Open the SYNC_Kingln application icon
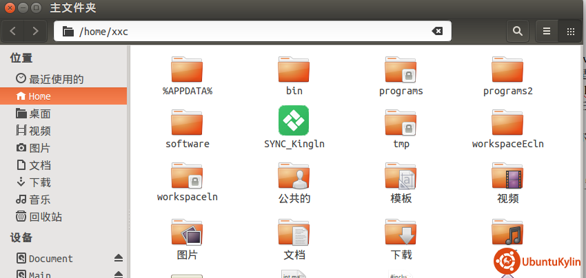The width and height of the screenshot is (586, 278). pos(293,120)
